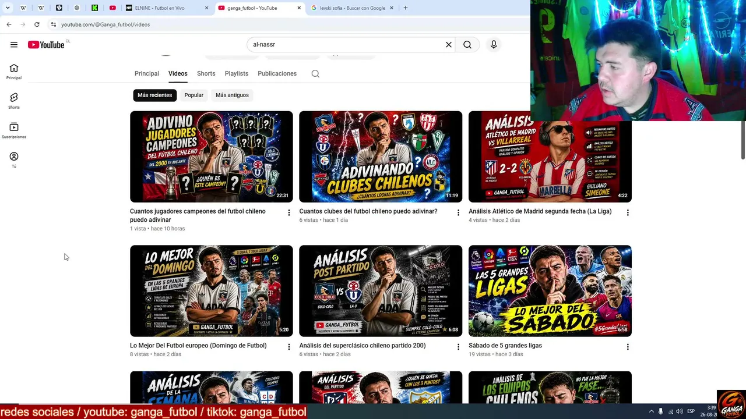The image size is (746, 419).
Task: Sort videos by Popular
Action: tap(194, 95)
